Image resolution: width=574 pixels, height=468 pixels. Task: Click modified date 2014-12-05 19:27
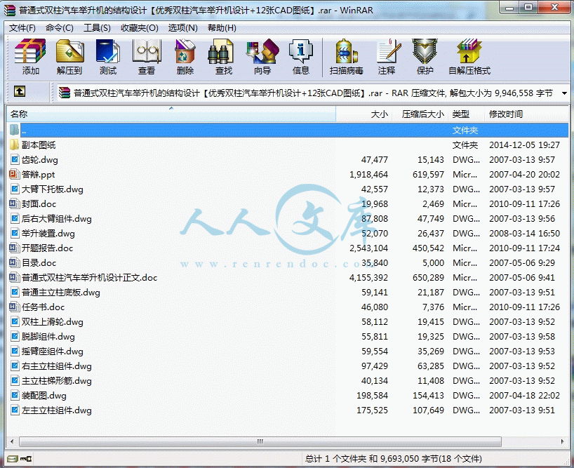[525, 145]
